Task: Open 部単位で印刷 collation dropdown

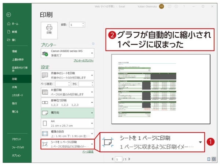Action: 67,103
